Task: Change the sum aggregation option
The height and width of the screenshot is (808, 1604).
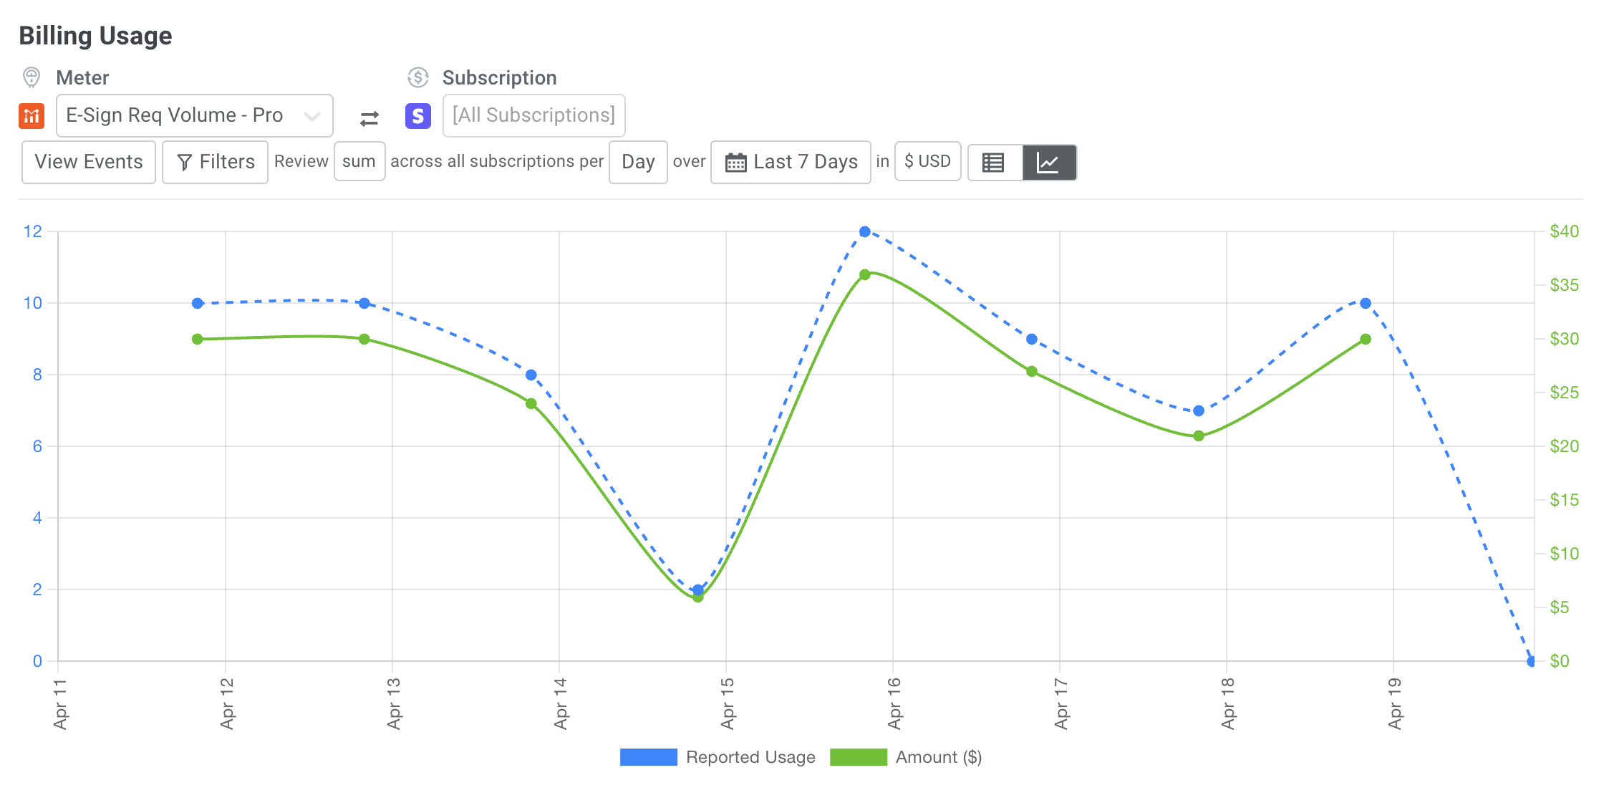Action: (359, 160)
